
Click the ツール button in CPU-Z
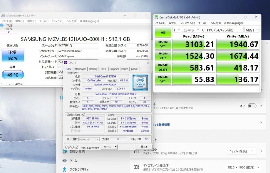(107, 147)
